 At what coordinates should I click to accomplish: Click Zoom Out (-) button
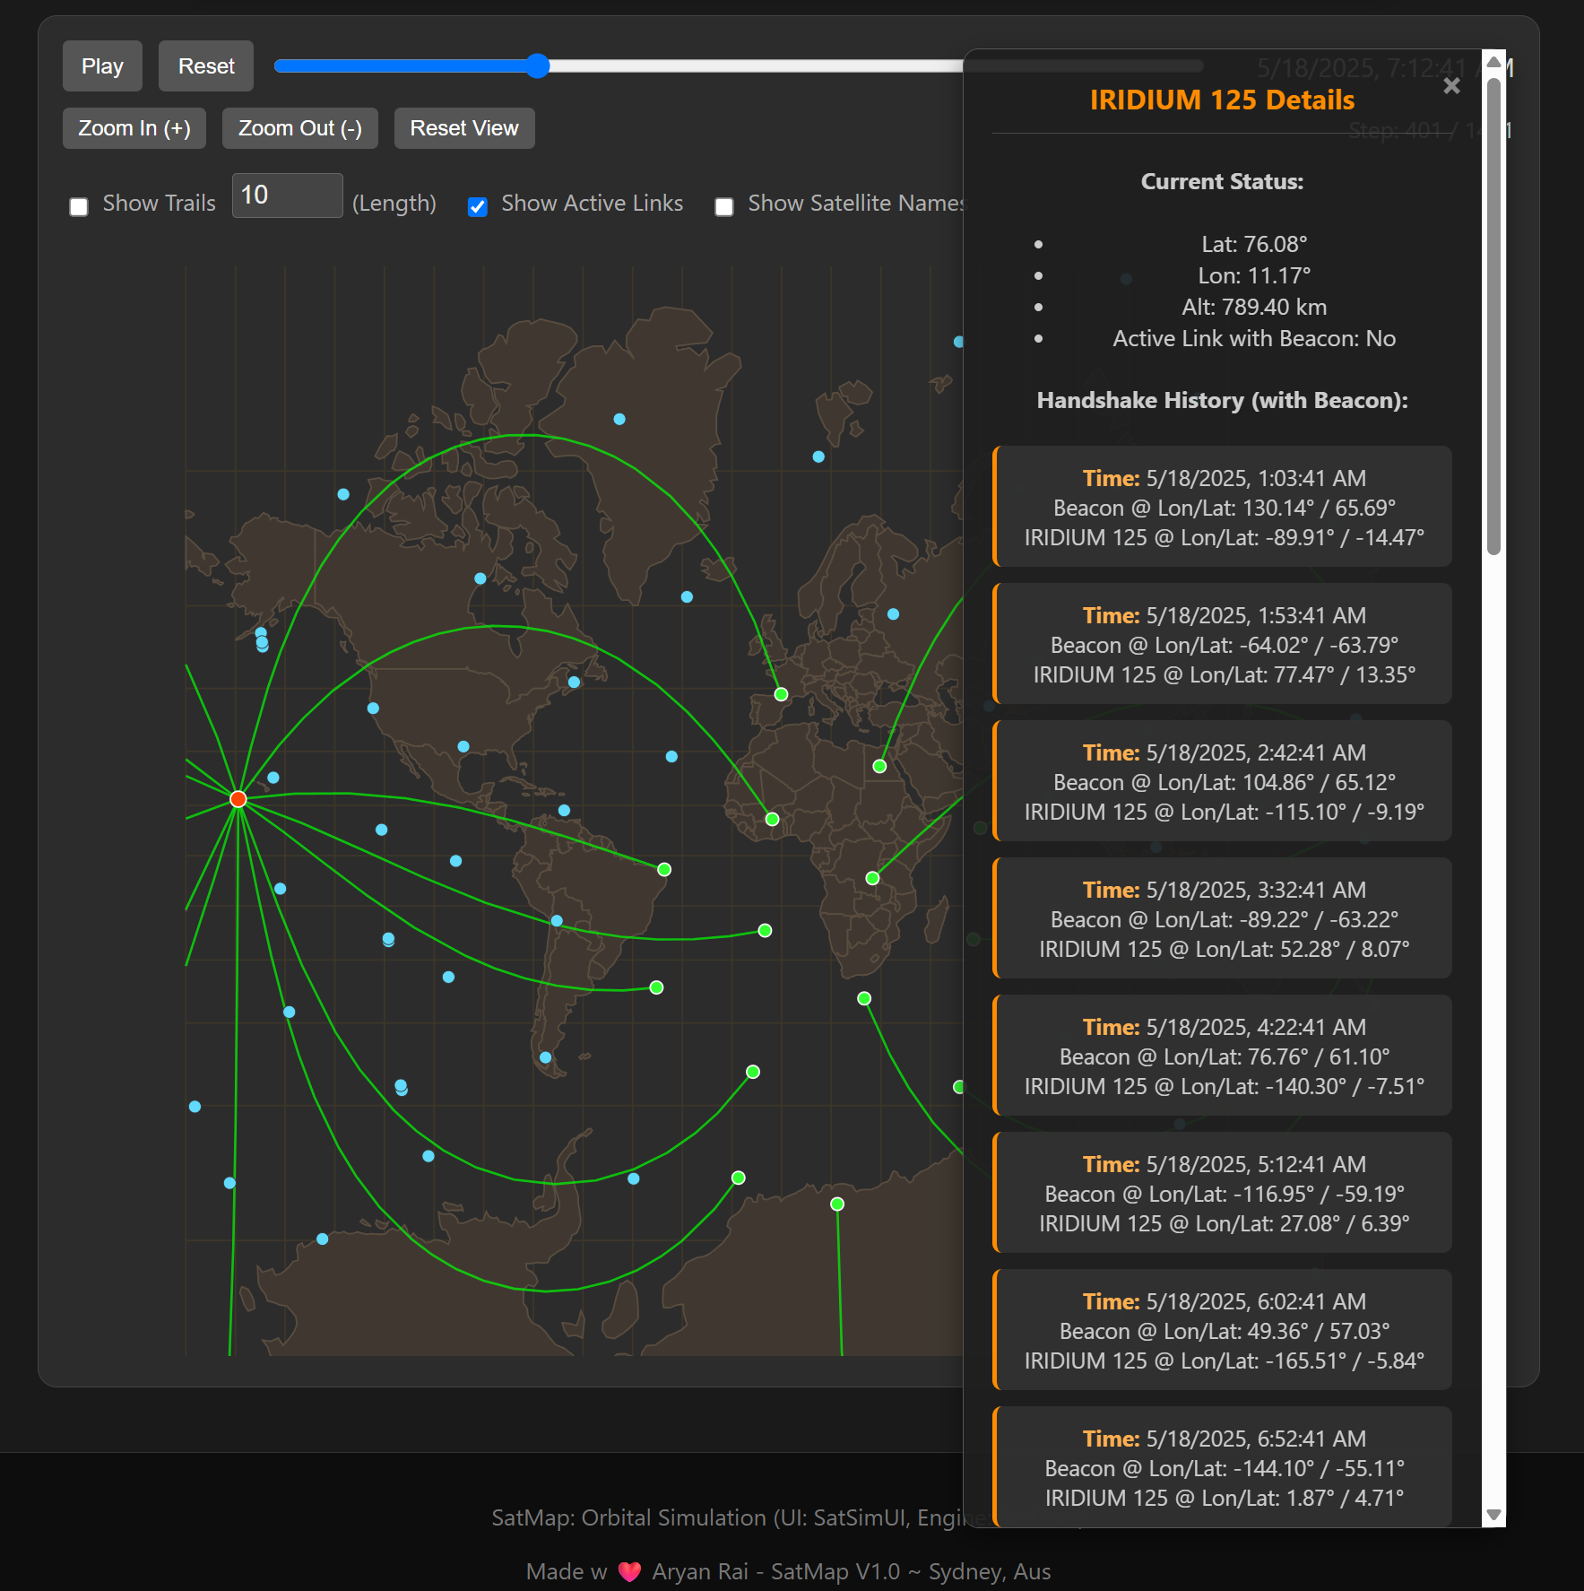(x=300, y=128)
